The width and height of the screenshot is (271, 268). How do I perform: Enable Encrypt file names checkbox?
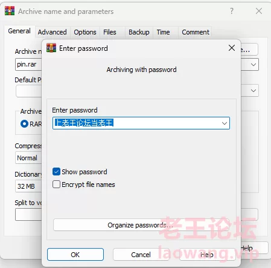(56, 185)
